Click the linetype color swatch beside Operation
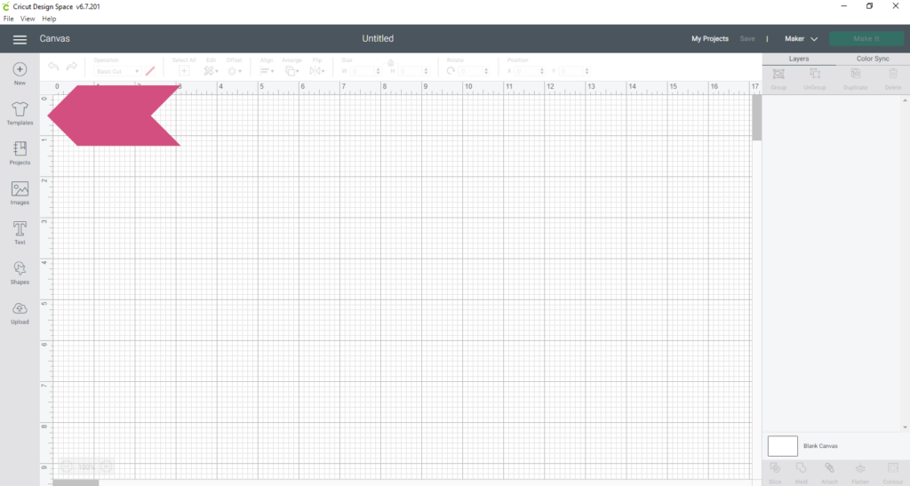910x486 pixels. (150, 71)
